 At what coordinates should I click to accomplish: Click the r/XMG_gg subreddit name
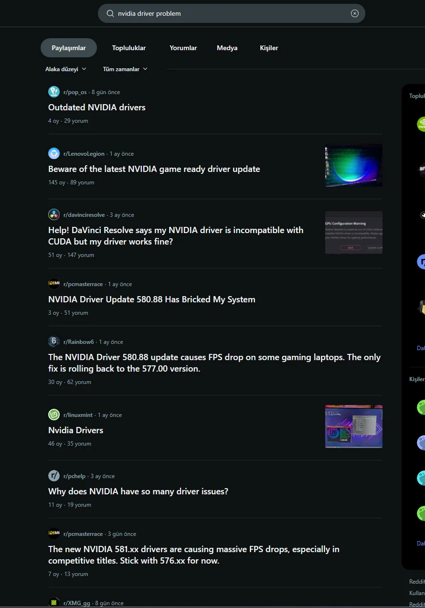coord(77,603)
